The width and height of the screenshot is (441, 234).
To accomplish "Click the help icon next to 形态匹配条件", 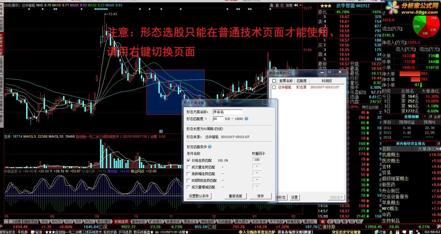I will pos(210,147).
